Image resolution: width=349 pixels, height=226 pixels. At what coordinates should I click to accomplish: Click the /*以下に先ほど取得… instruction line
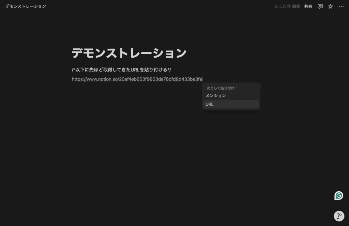tap(121, 70)
